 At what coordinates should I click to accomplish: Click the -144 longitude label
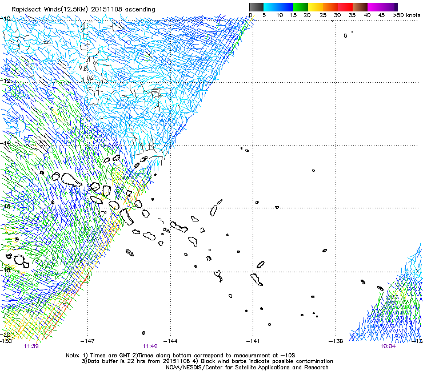(170, 341)
